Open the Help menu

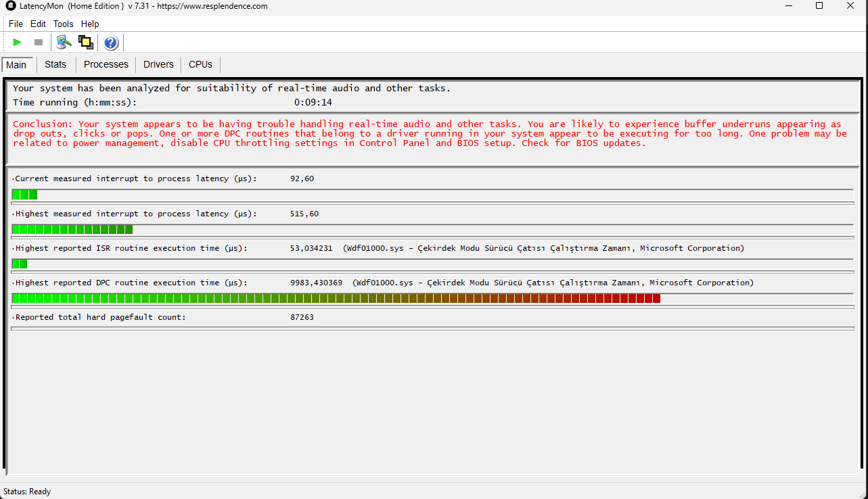click(90, 24)
